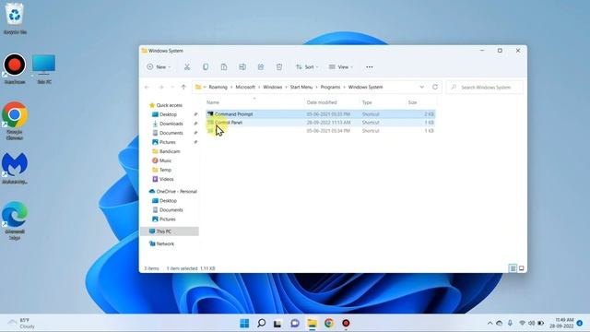
Task: Switch to Large icons view in status bar
Action: [522, 268]
